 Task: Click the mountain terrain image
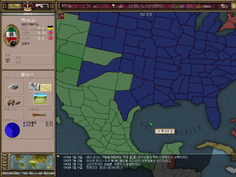[34, 86]
